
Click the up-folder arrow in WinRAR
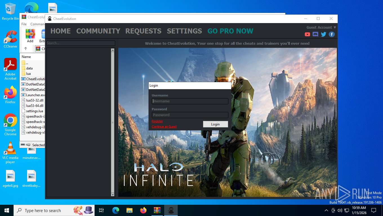(x=26, y=49)
